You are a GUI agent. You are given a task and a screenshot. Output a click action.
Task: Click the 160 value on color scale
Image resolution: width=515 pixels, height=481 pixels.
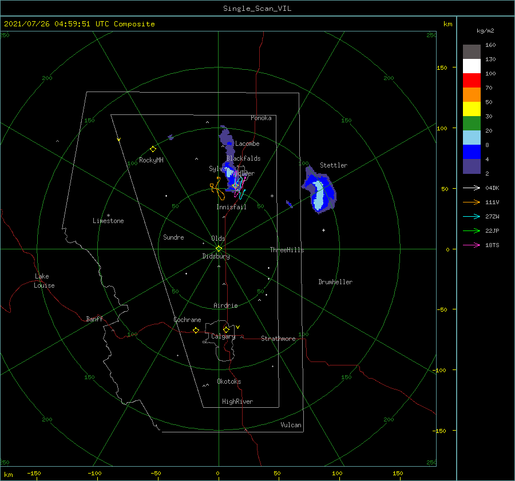point(490,45)
